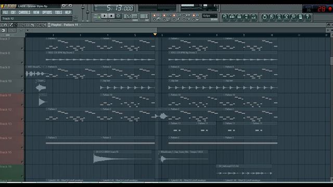Show the Mixer shortcut icon
Image resolution: width=333 pixels, height=187 pixels.
point(254,17)
